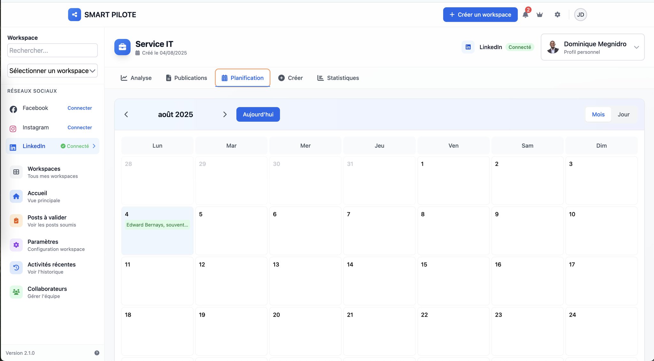The image size is (654, 361).
Task: Open Workspaces Tous mes workspaces
Action: pos(52,172)
